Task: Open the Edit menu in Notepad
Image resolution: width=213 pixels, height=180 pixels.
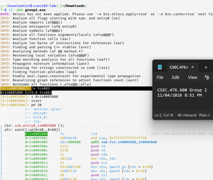Action: point(176,77)
